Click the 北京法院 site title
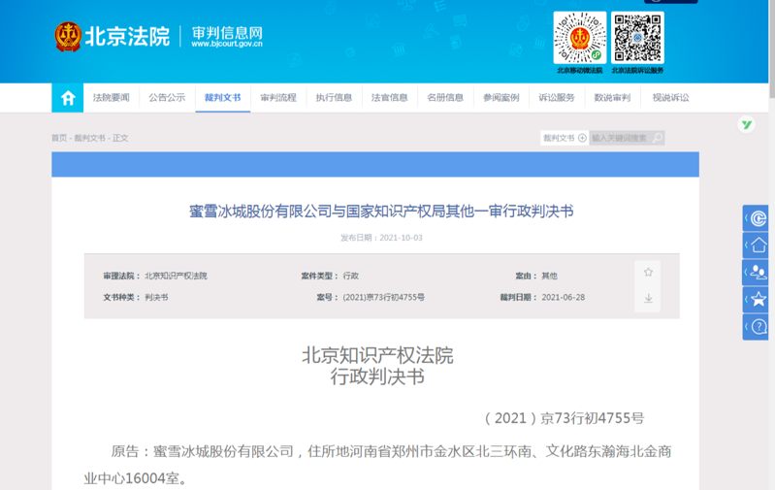775x490 pixels. pos(127,36)
